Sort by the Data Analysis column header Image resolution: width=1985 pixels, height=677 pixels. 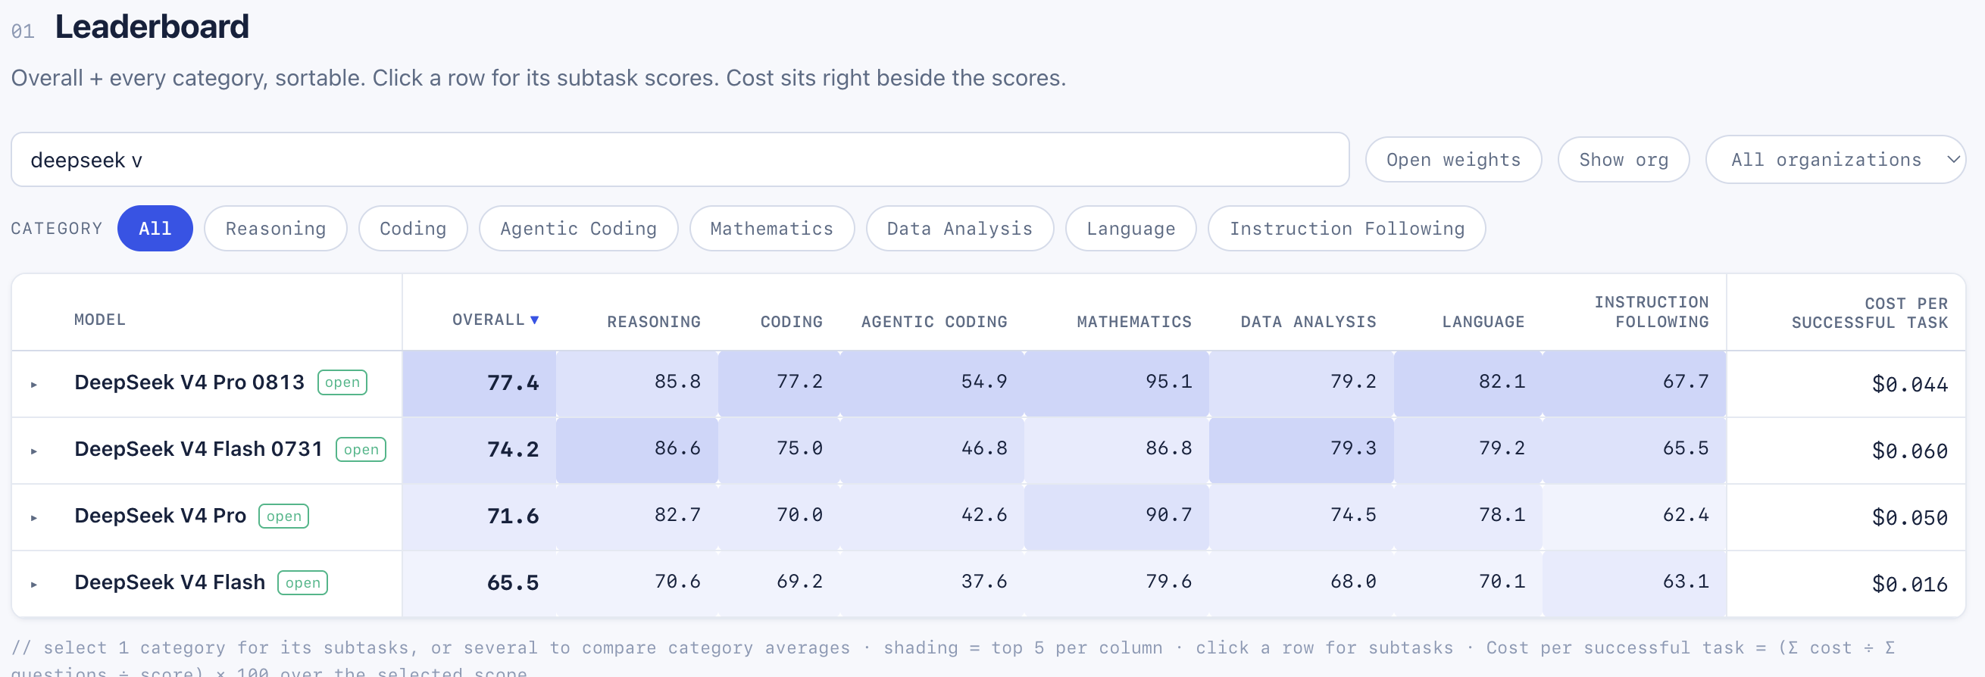[1308, 321]
